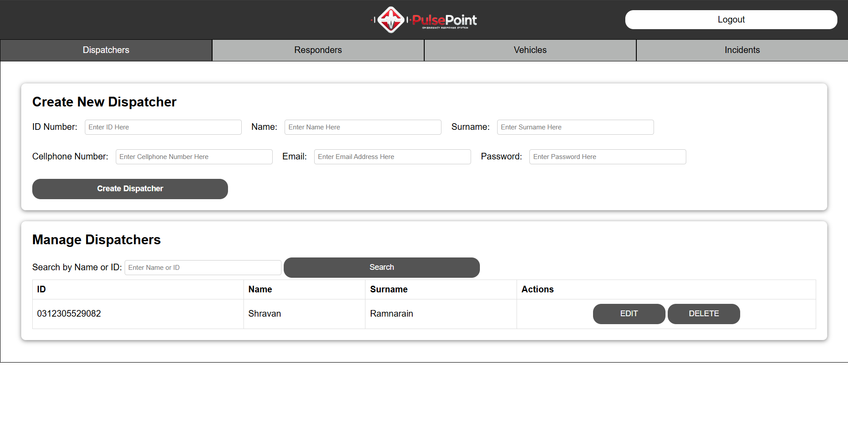Viewport: 848px width, 435px height.
Task: Click the Password label
Action: (x=502, y=157)
